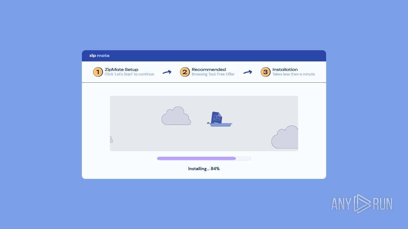
Task: Click the install animation banner
Action: coord(204,123)
